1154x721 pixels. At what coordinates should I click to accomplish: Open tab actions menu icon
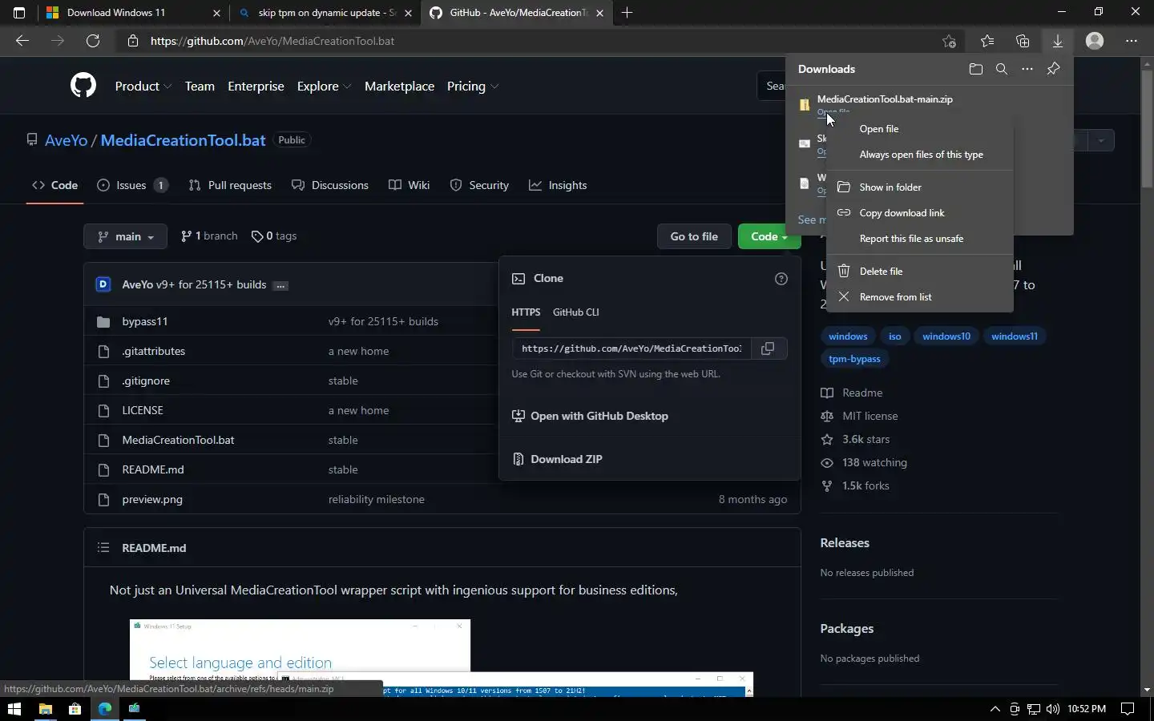click(19, 13)
